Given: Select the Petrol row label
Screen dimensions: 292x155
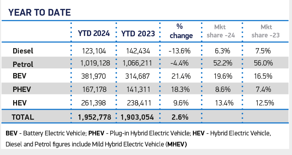Looking at the screenshot, I should pos(23,64).
